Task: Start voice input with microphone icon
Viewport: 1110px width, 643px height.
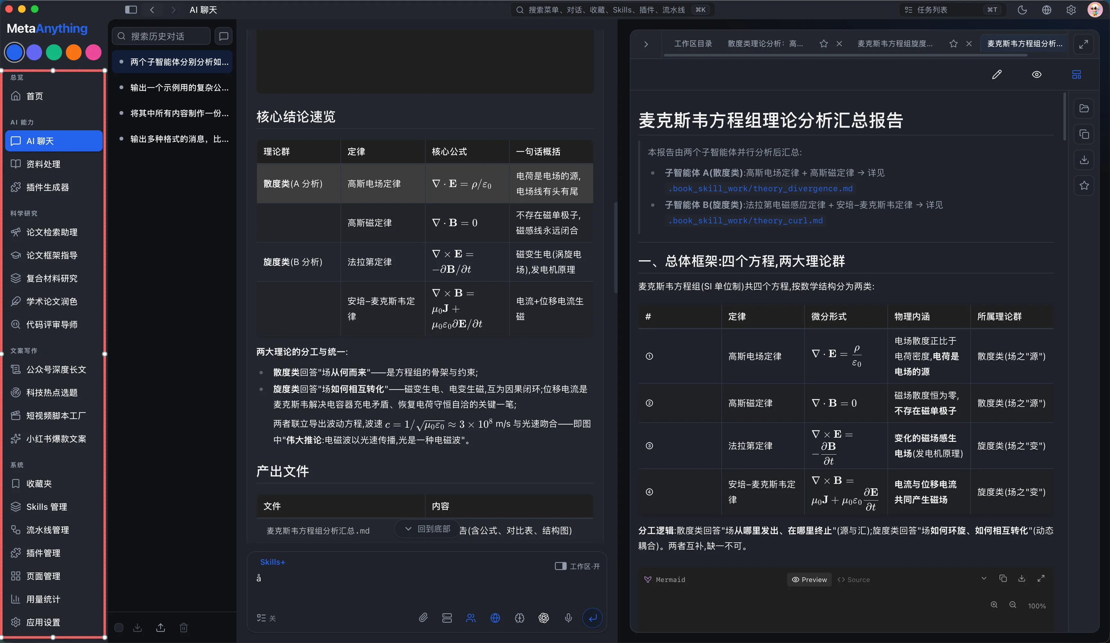Action: pos(568,618)
